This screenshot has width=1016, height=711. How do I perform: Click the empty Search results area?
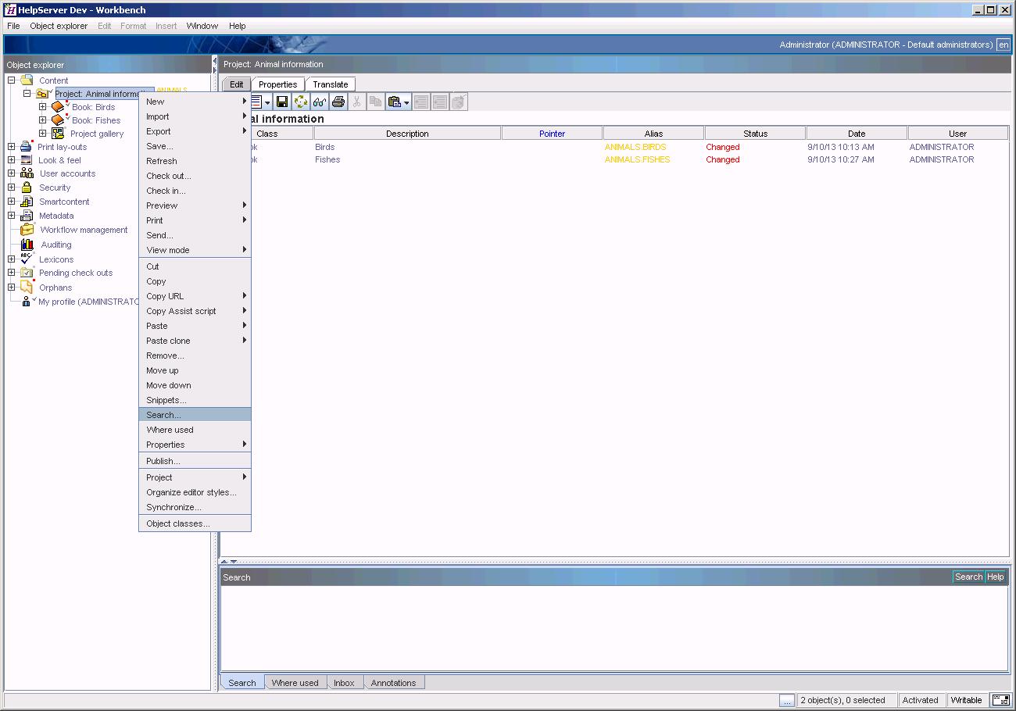[614, 627]
